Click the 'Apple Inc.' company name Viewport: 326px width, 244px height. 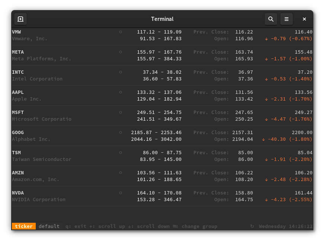point(27,99)
